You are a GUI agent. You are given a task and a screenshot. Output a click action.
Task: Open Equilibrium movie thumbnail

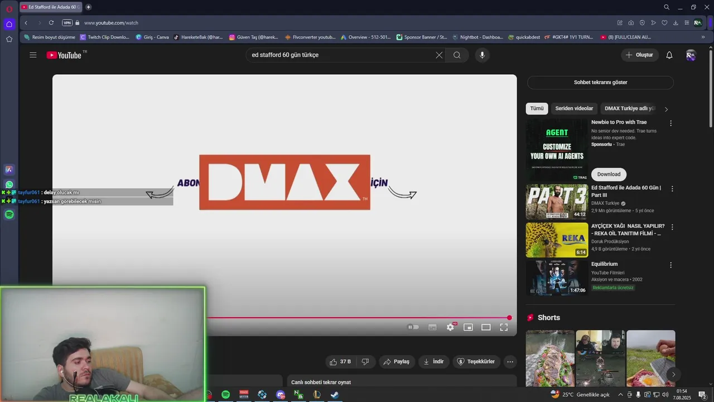(557, 278)
